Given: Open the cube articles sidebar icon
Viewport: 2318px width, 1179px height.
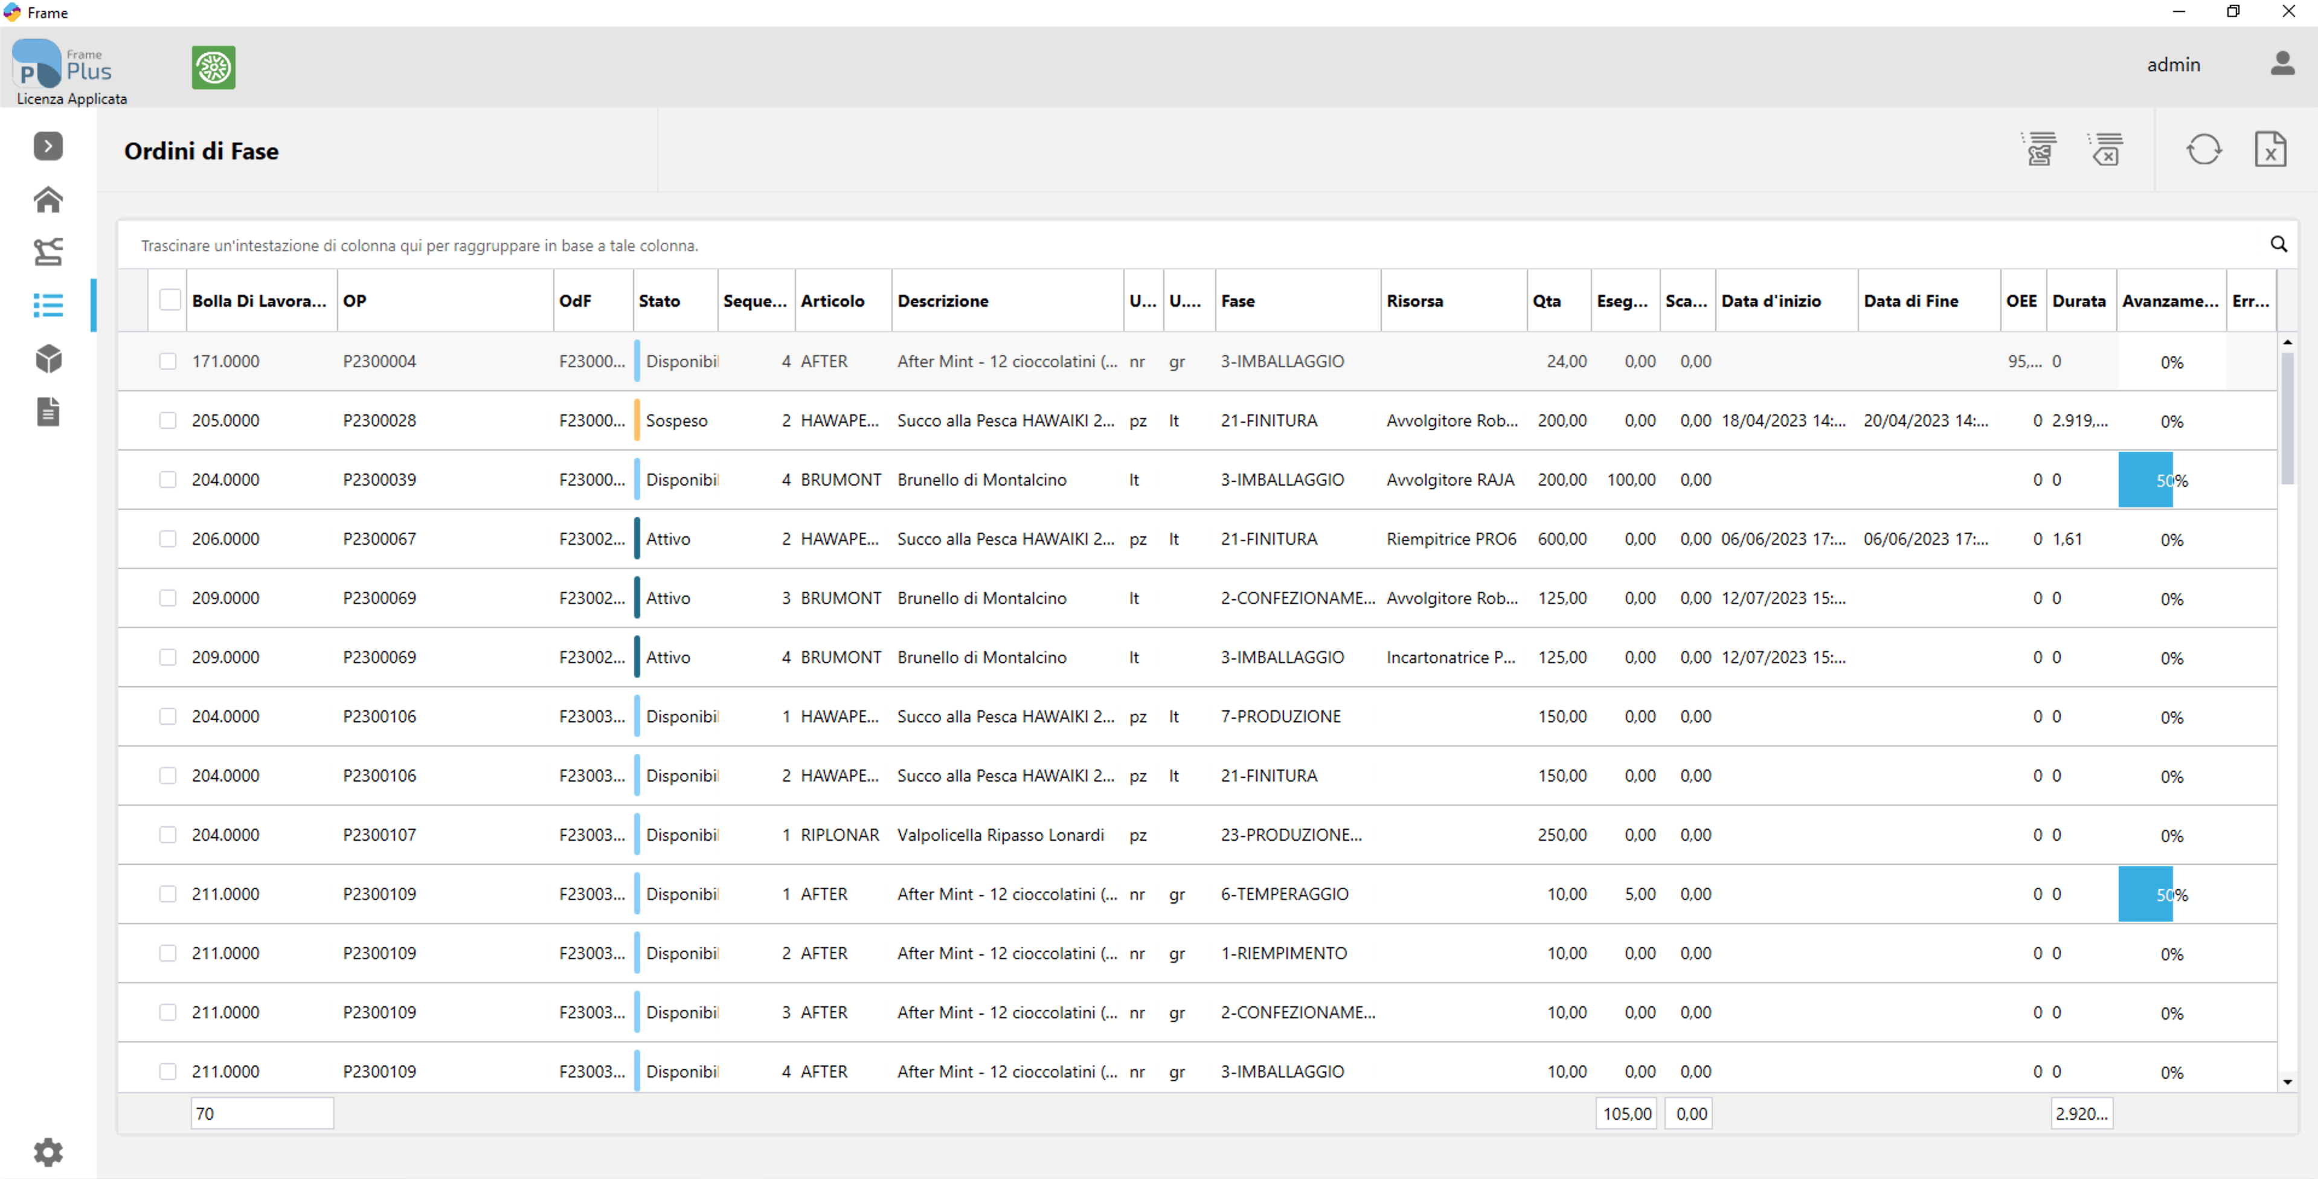Looking at the screenshot, I should pyautogui.click(x=48, y=358).
